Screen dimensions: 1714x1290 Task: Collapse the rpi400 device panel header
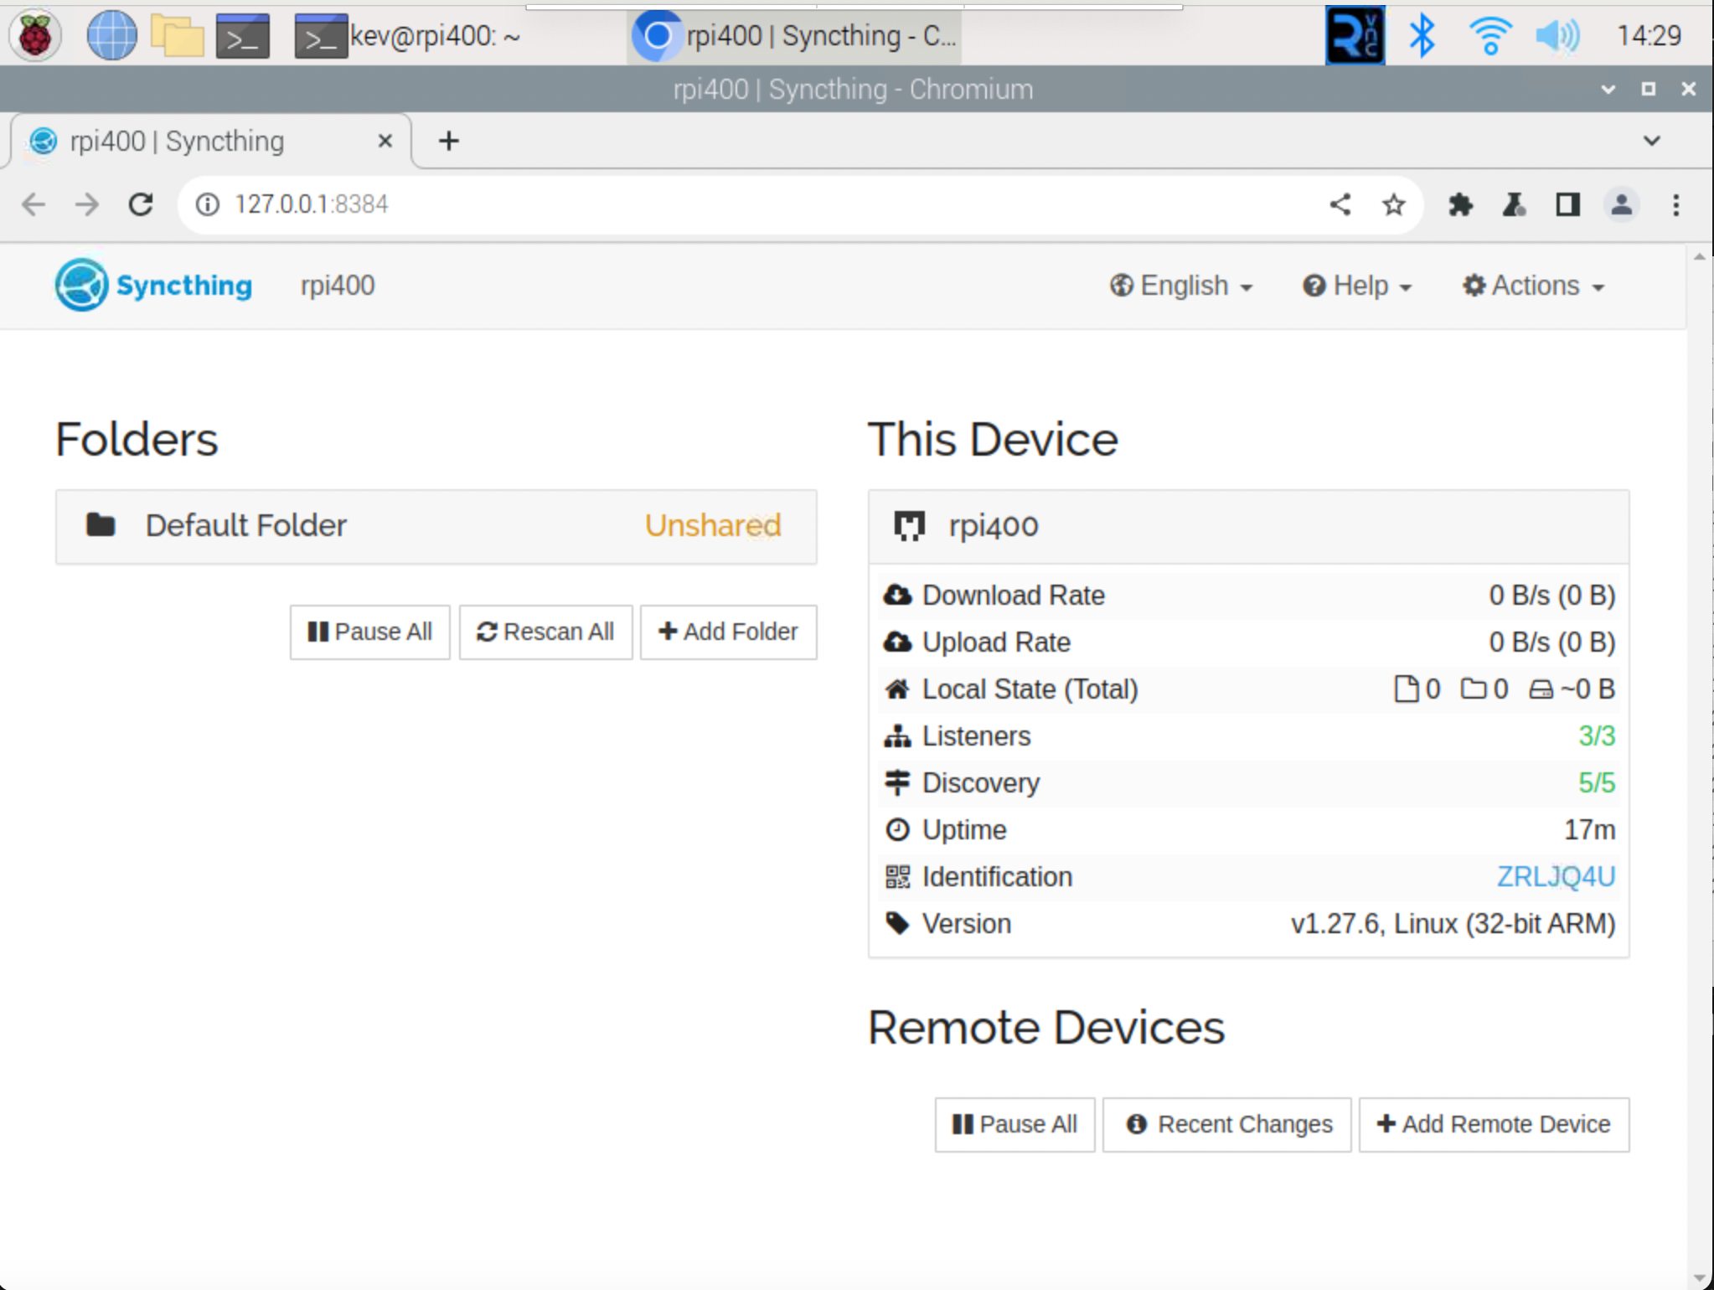tap(1248, 526)
